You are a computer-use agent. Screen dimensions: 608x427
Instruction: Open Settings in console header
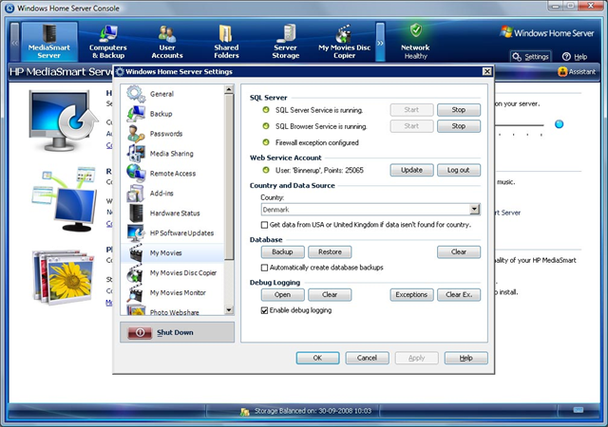point(531,57)
